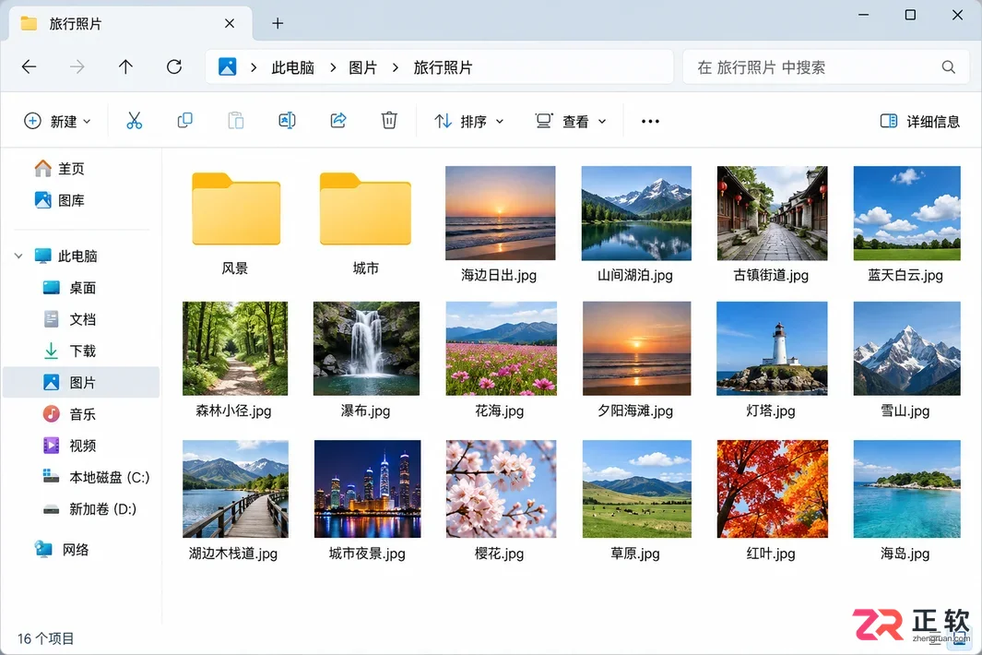Open the 查看 view dropdown
Viewport: 982px width, 655px height.
coord(571,121)
